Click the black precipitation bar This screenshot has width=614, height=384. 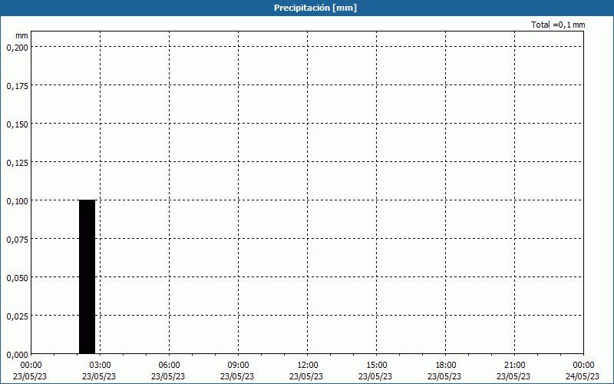coord(87,276)
